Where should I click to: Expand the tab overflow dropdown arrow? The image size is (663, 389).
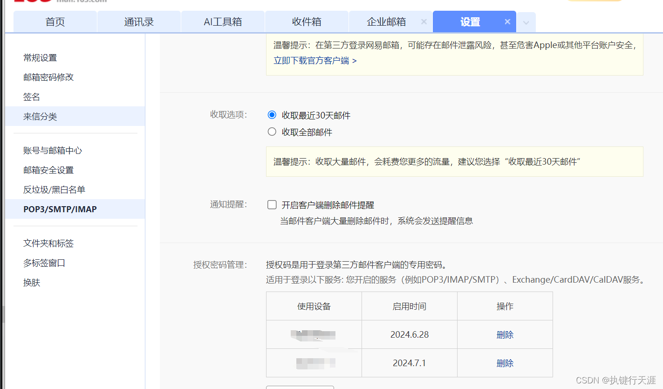[526, 22]
